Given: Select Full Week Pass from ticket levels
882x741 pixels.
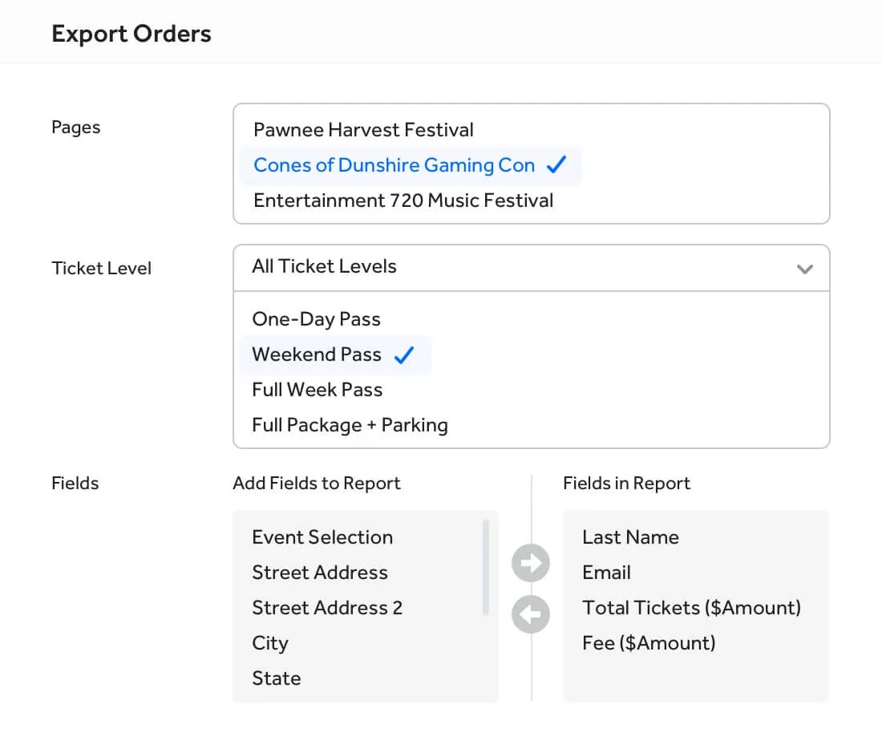Looking at the screenshot, I should (317, 390).
